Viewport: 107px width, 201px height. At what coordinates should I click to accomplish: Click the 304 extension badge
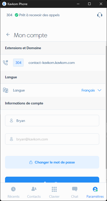click(18, 63)
